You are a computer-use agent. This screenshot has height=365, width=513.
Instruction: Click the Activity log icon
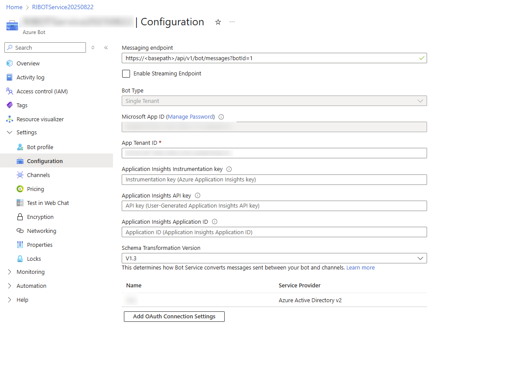10,78
